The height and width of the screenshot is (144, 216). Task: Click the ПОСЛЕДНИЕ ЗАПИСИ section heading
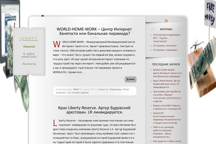pyautogui.click(x=166, y=64)
